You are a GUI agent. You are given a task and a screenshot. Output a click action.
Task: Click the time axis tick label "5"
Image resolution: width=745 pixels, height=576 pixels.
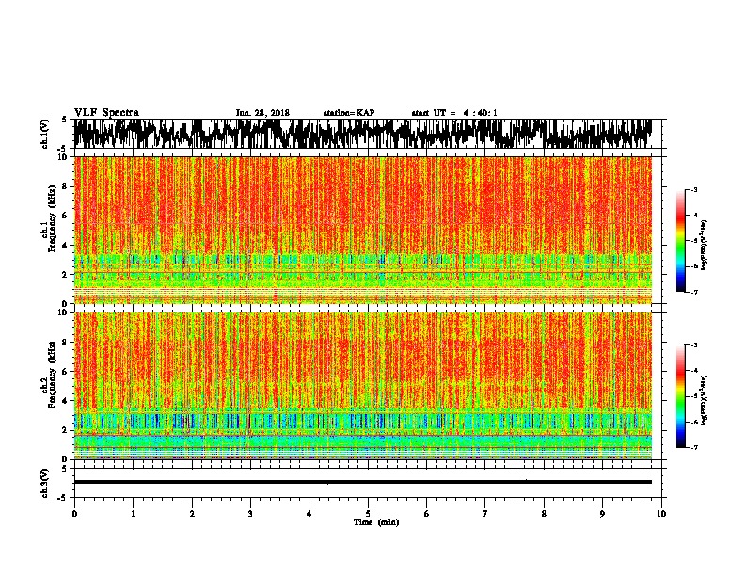(x=368, y=514)
